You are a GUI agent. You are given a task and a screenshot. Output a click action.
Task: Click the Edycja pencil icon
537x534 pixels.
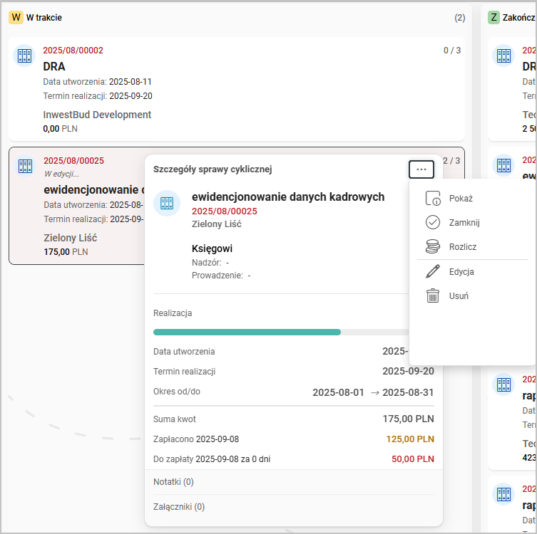(433, 271)
